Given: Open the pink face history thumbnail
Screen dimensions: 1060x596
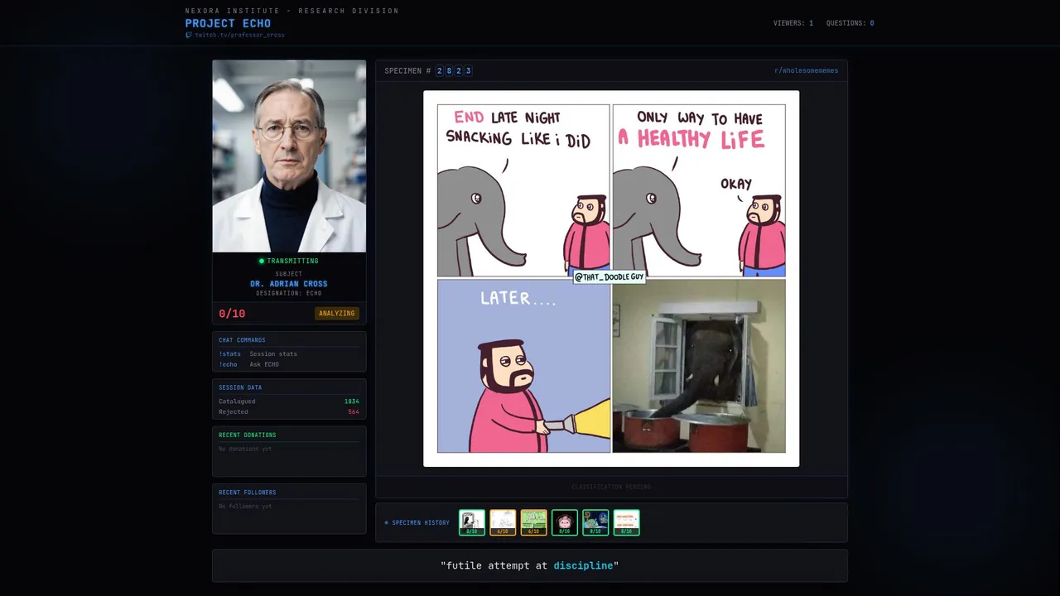Looking at the screenshot, I should [565, 522].
